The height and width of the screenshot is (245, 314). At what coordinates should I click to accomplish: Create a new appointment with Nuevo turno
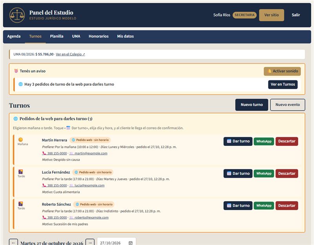point(252,105)
